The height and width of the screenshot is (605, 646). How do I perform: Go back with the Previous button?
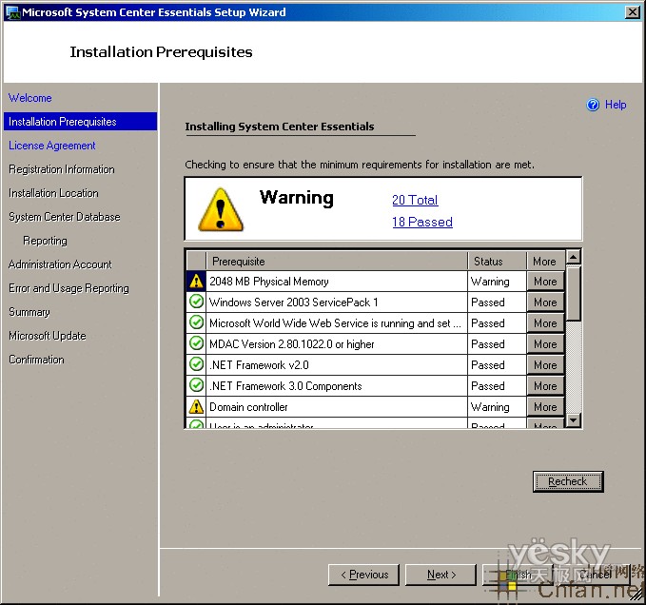click(363, 575)
